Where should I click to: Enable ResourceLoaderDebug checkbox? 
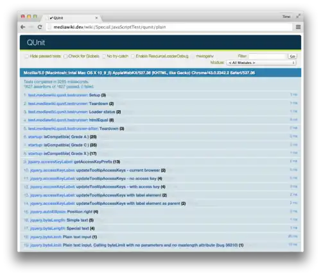point(133,56)
